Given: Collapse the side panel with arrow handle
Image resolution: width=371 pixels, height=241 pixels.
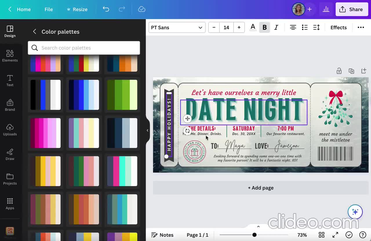Looking at the screenshot, I should (147, 130).
